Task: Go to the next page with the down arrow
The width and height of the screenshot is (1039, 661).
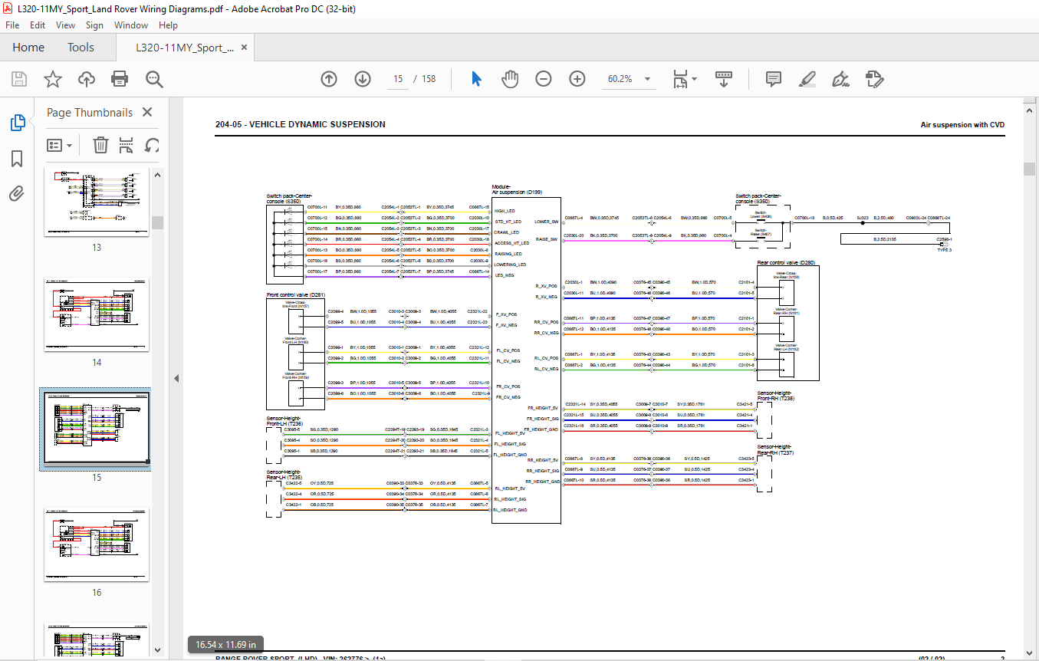Action: tap(363, 79)
